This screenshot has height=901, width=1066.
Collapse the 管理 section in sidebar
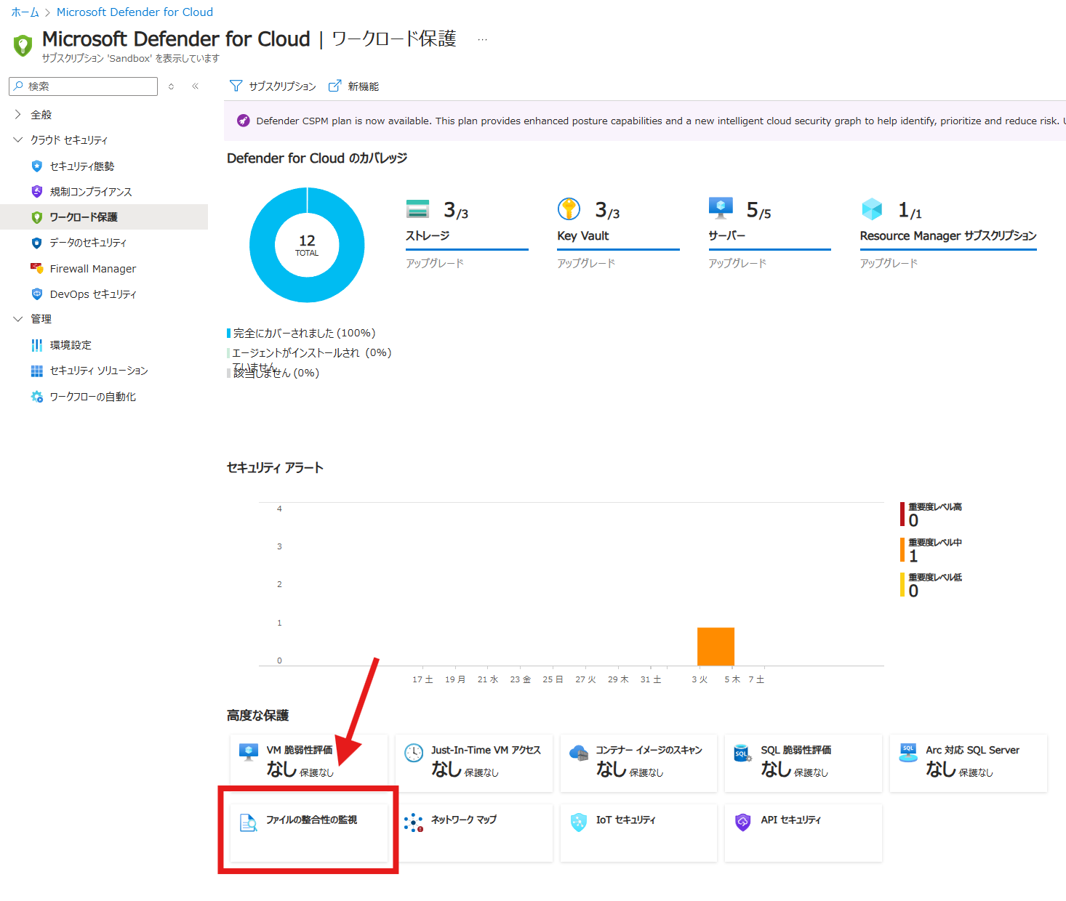pyautogui.click(x=18, y=319)
